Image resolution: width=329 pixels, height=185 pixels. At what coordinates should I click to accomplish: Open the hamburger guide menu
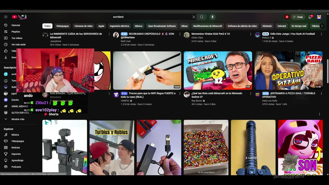[x=6, y=17]
